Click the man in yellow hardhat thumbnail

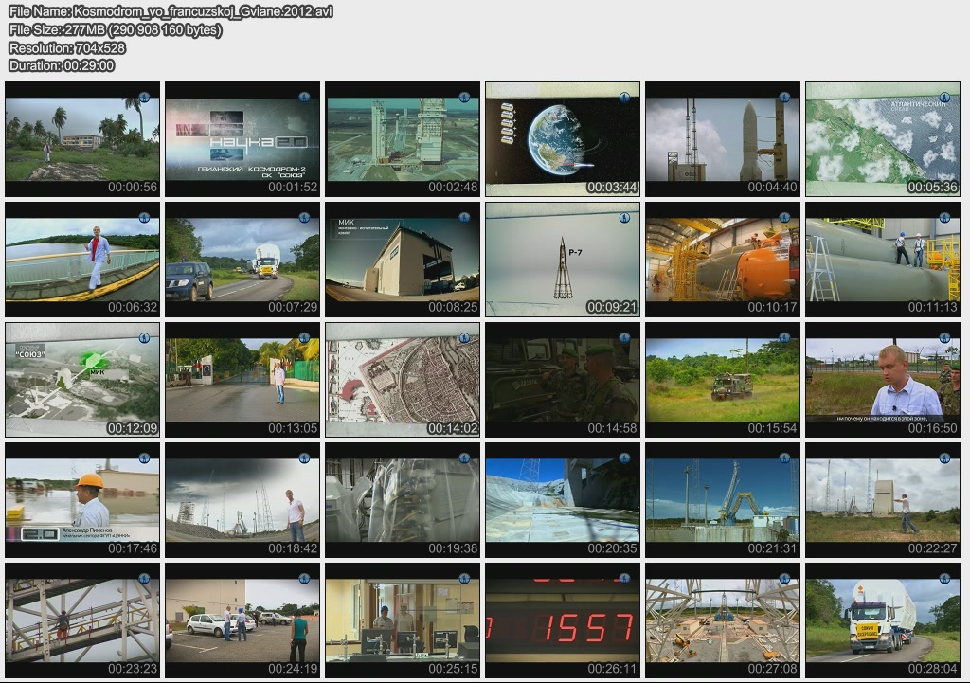coord(81,499)
